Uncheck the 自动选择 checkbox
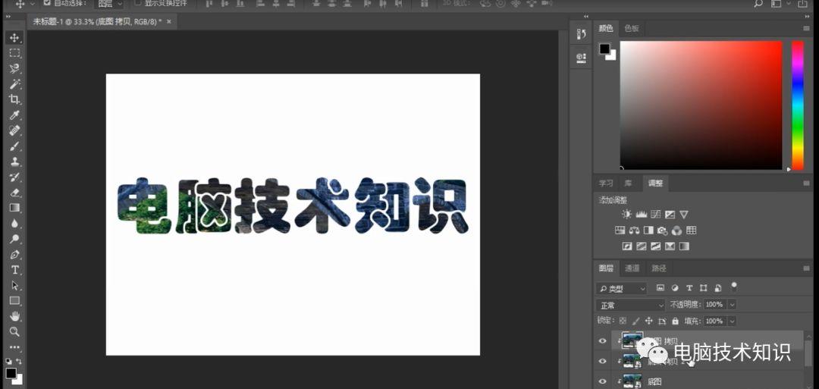 [46, 3]
